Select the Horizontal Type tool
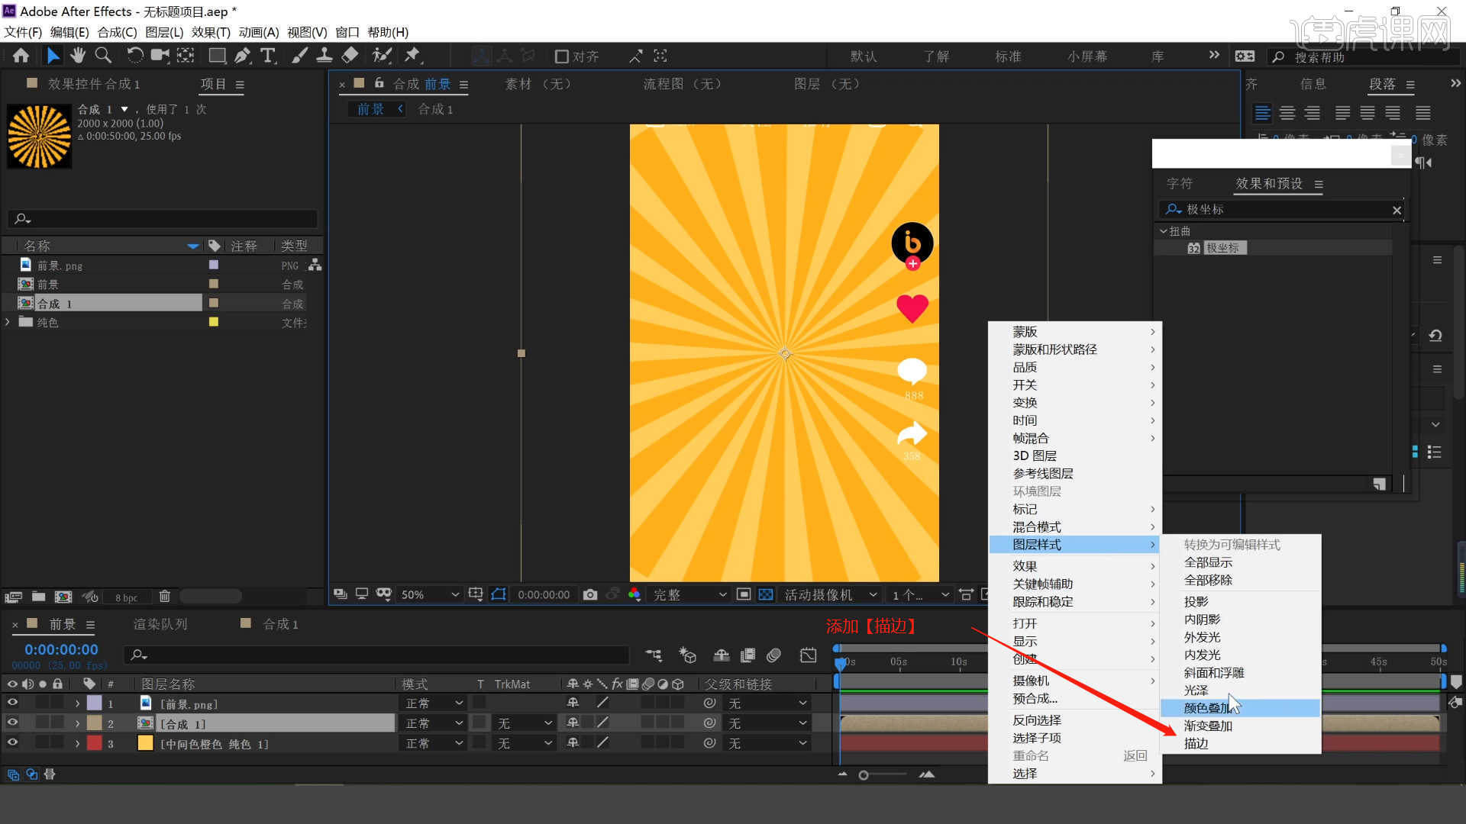1466x824 pixels. [x=268, y=56]
